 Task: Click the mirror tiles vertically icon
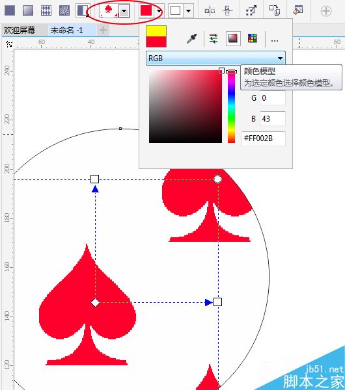(227, 11)
